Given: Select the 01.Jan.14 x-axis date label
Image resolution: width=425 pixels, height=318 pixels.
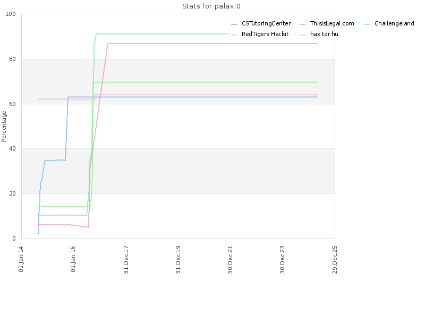Looking at the screenshot, I should tap(21, 259).
